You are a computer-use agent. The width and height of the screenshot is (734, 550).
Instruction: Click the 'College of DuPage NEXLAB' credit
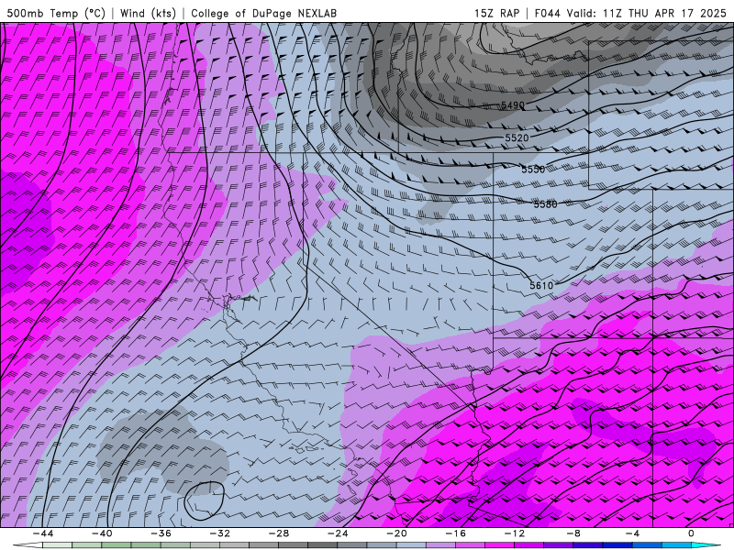click(263, 14)
